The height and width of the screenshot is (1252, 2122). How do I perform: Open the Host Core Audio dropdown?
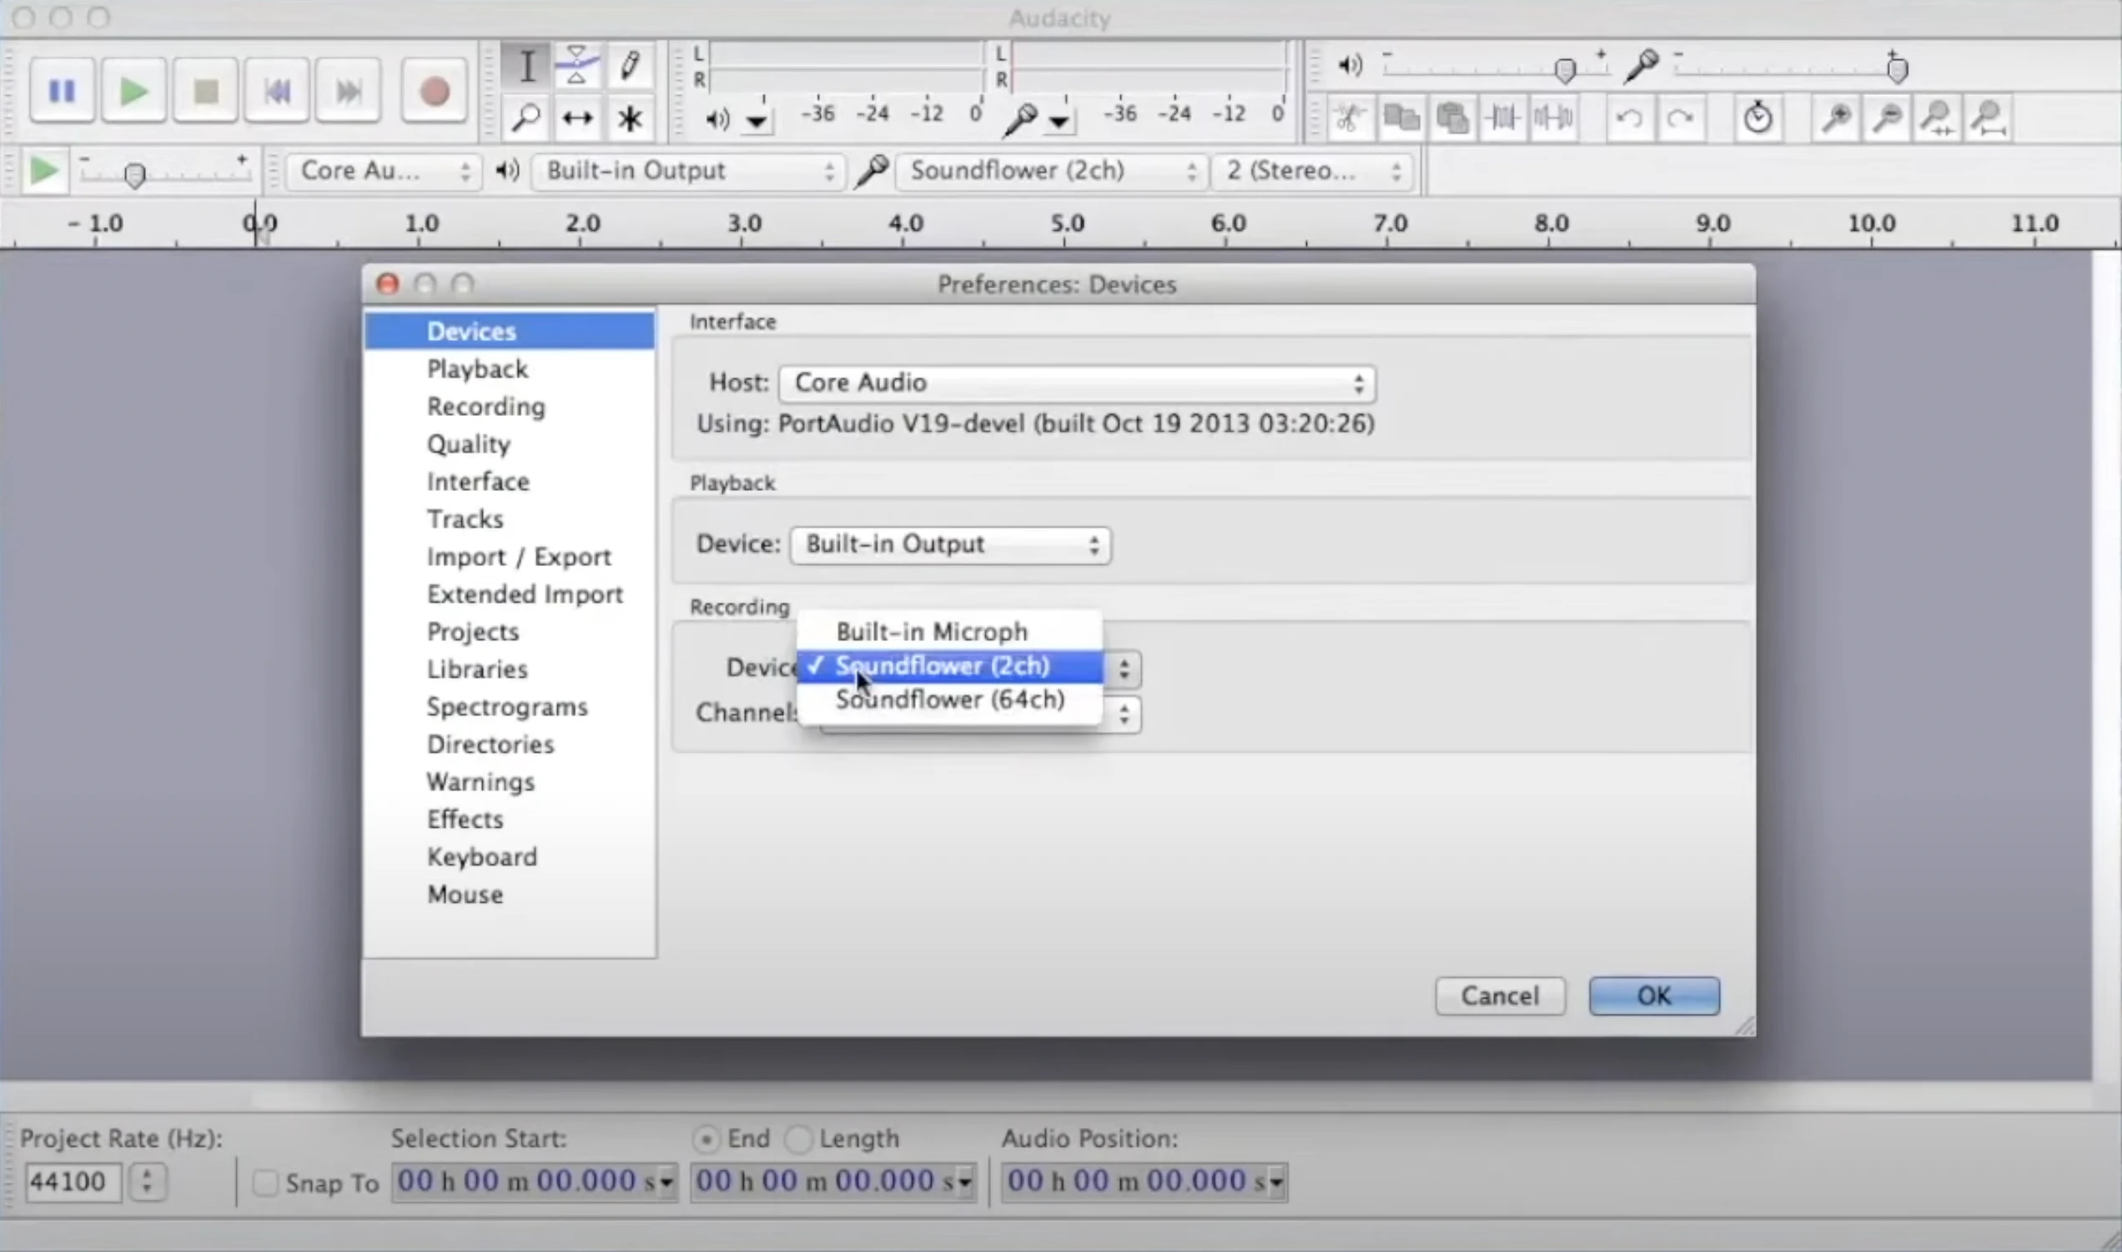coord(1076,383)
